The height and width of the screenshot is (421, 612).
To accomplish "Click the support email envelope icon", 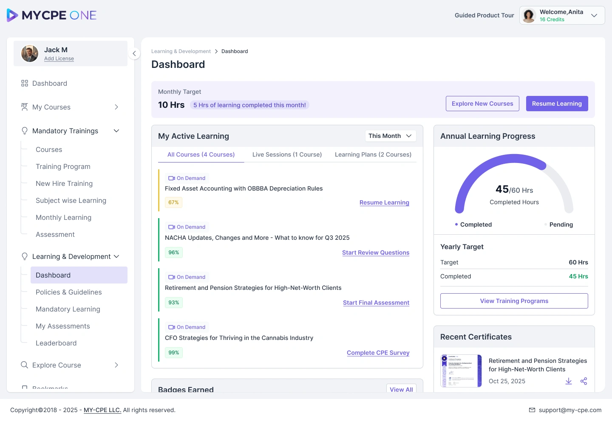I will [x=532, y=410].
